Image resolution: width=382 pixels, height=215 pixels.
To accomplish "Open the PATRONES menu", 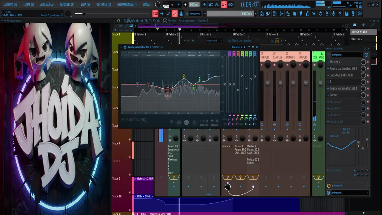I will [x=67, y=4].
